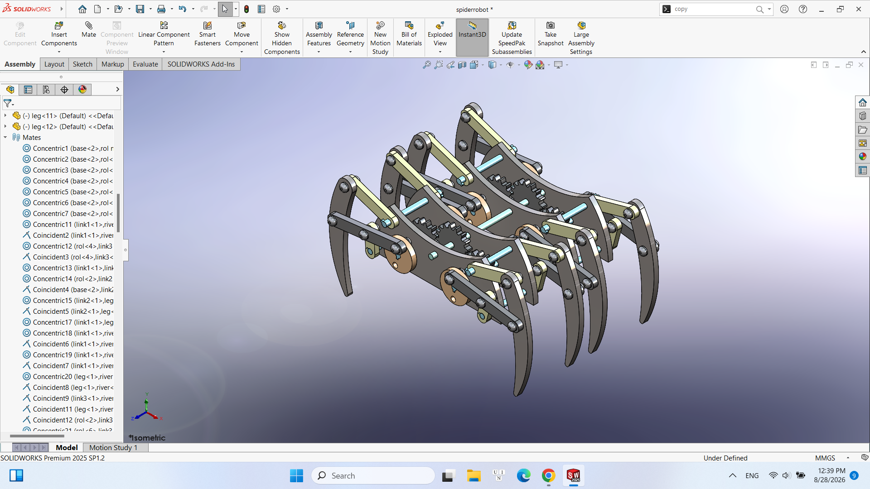The width and height of the screenshot is (870, 489).
Task: Start a New Motion Study
Action: 380,38
